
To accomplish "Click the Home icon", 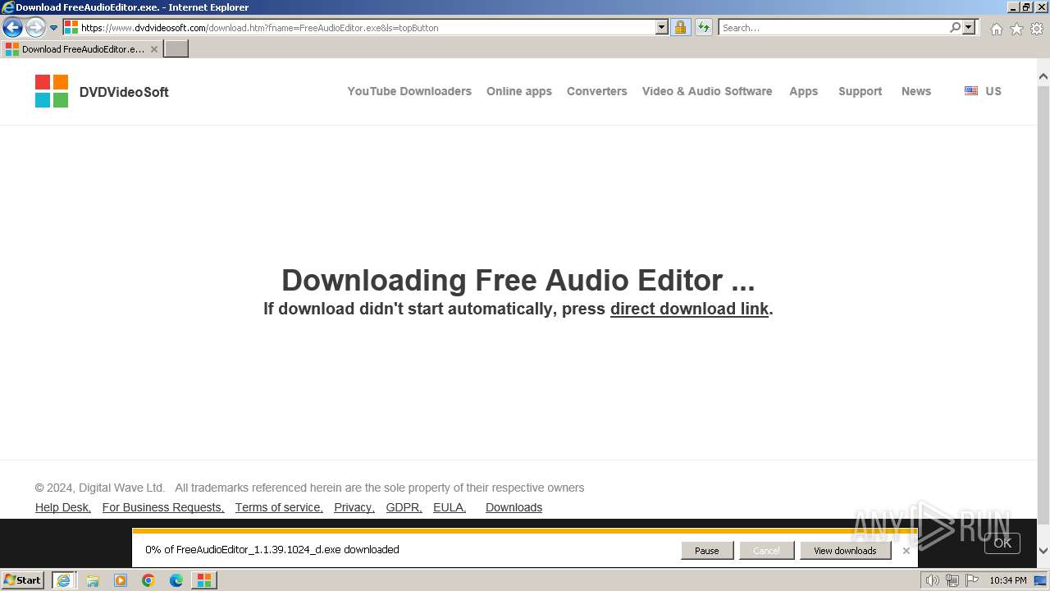I will (996, 29).
